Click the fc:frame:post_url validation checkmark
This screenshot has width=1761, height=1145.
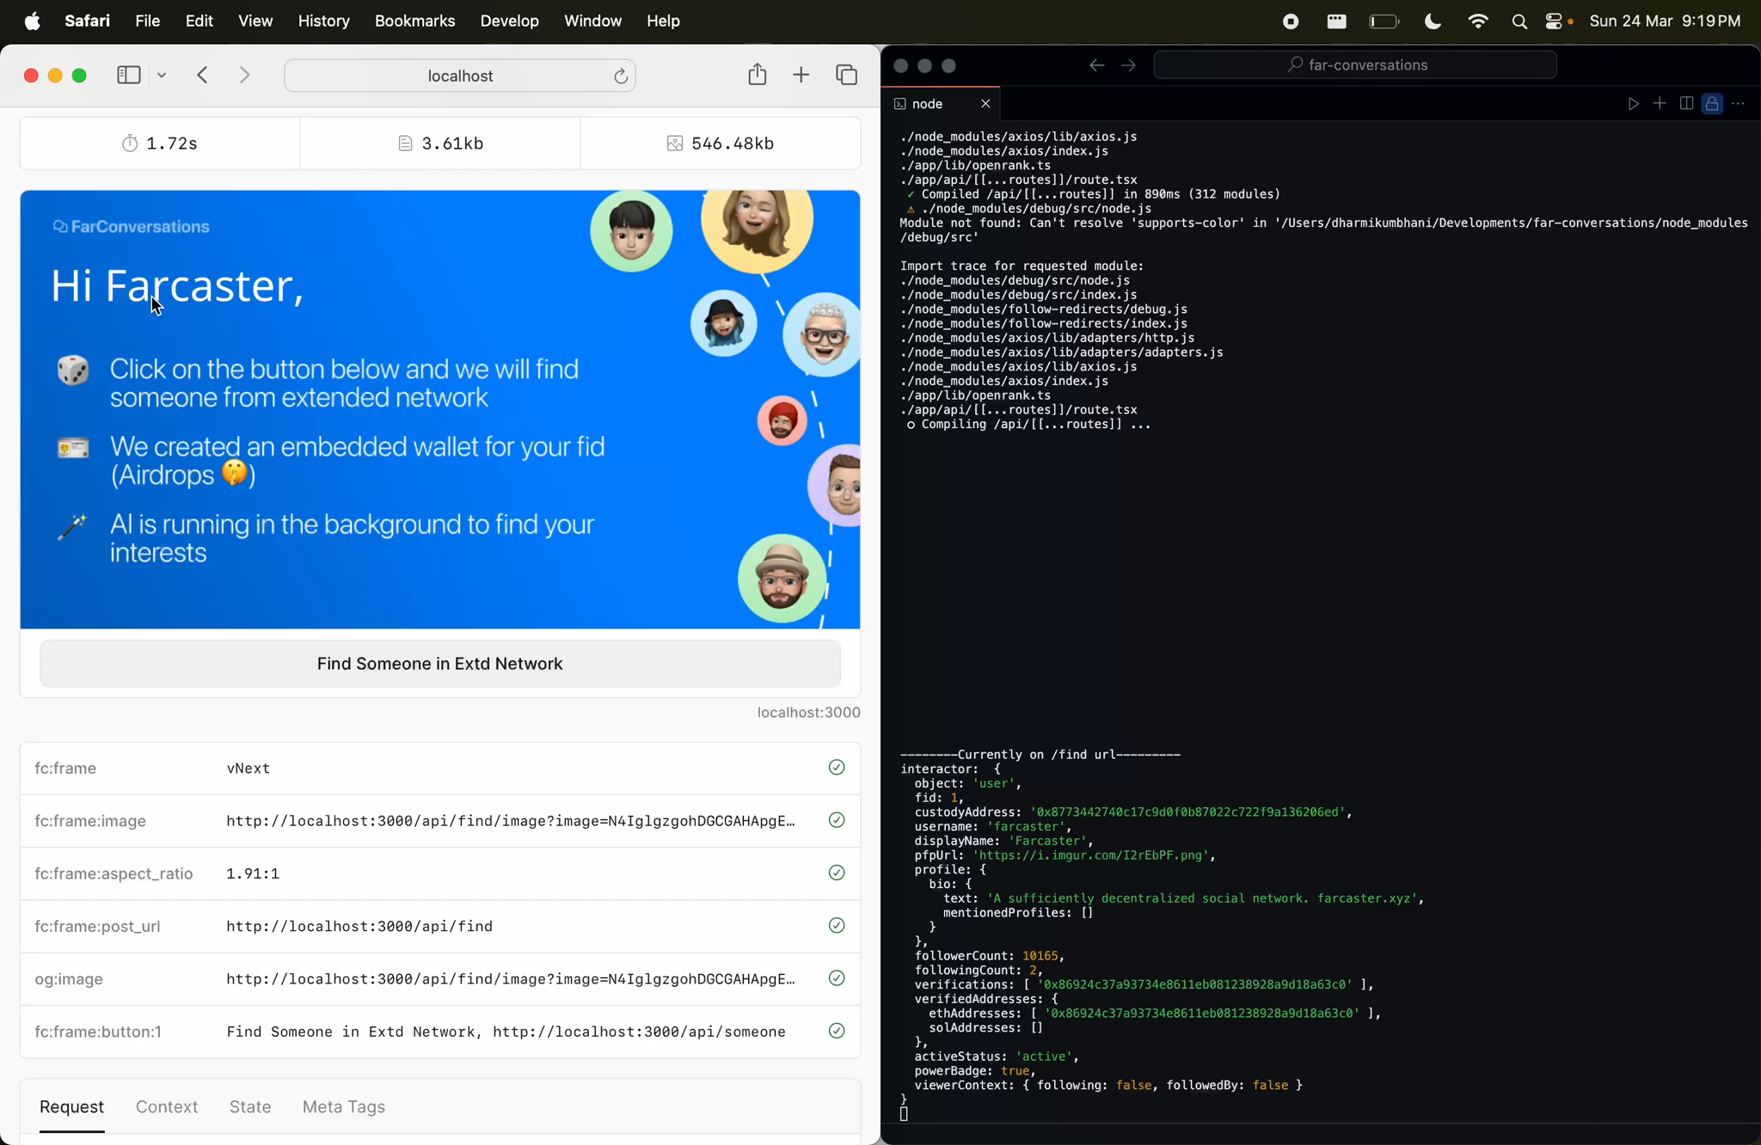click(x=837, y=926)
